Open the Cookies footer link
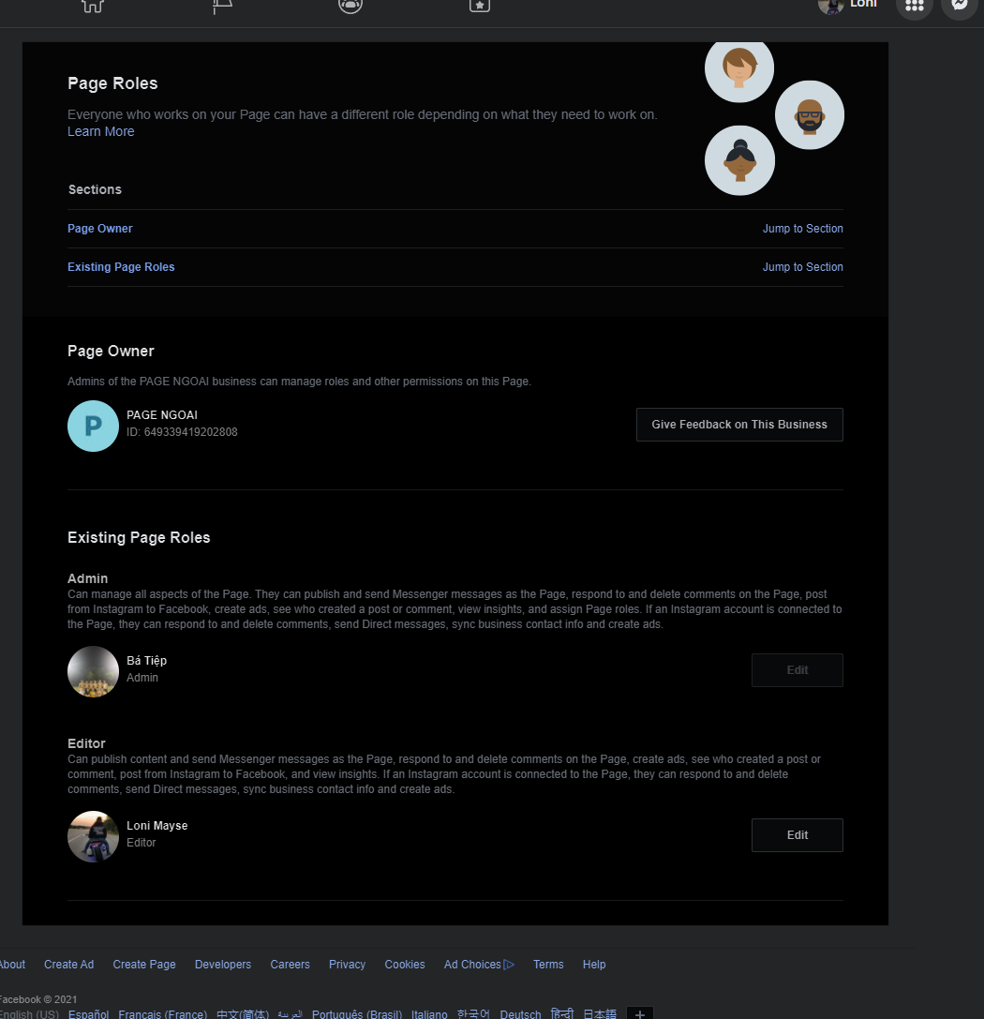 [x=405, y=965]
